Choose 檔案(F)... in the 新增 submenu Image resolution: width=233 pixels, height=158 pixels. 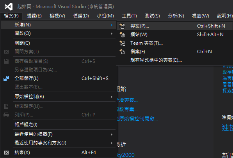tap(174, 52)
